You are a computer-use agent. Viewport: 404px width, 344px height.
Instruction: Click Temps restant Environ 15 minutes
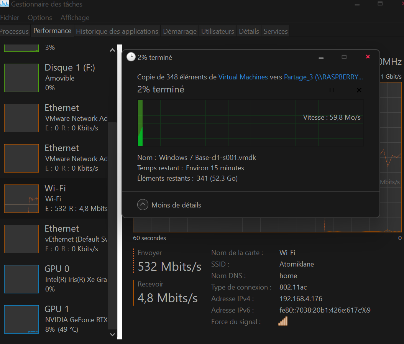coord(191,168)
